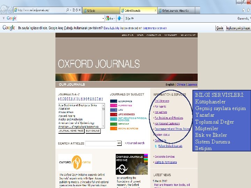Click the Mathematics & Physical Sciences teal arrow

pos(114,119)
